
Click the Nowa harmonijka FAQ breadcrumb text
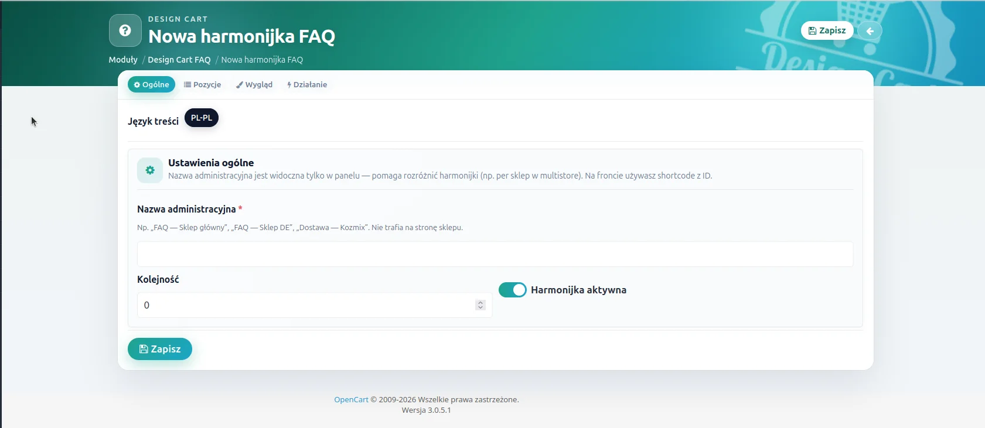click(262, 60)
